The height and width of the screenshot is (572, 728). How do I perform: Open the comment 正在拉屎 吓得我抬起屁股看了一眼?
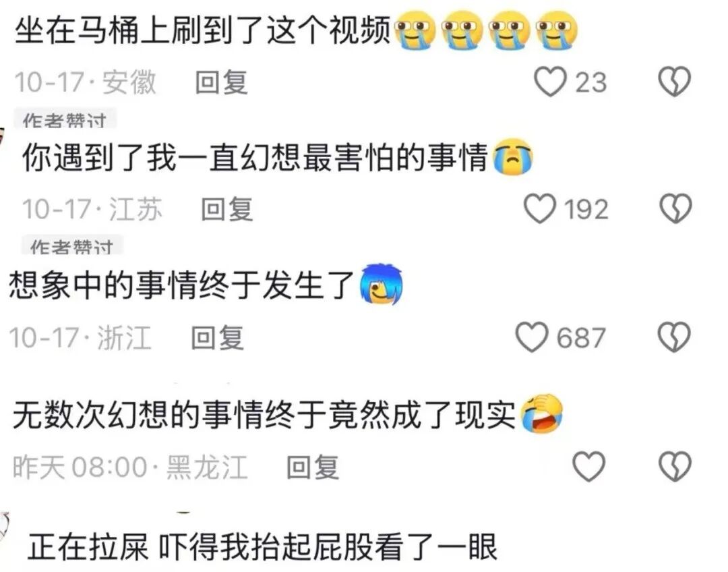[262, 546]
